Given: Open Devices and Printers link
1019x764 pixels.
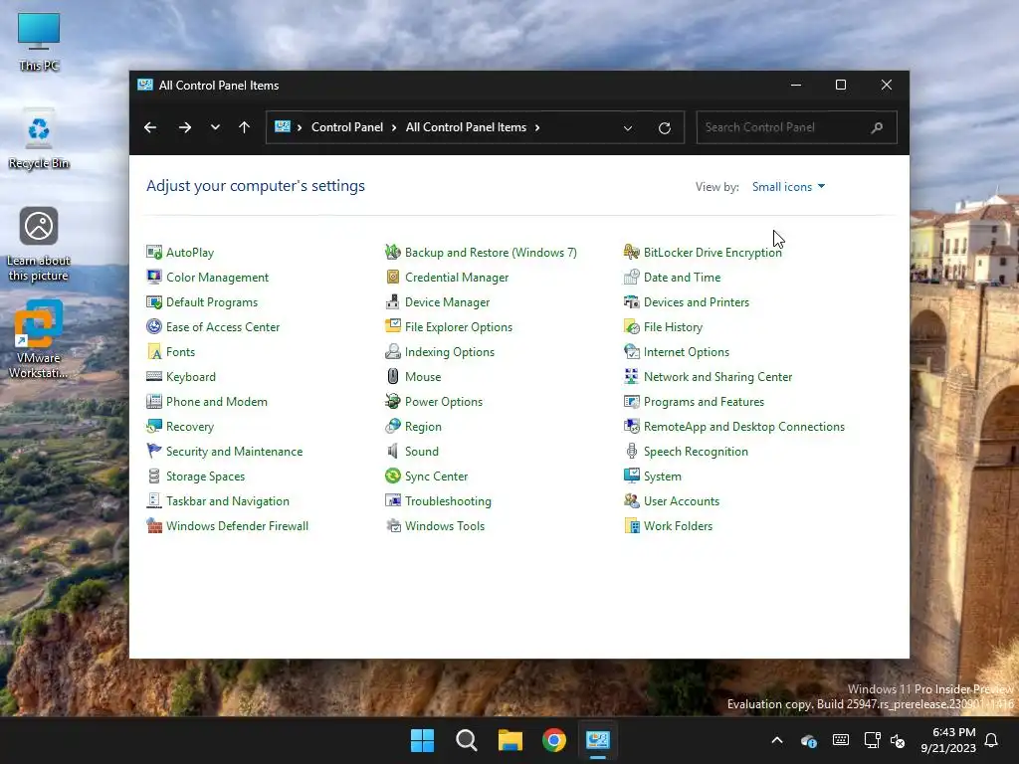Looking at the screenshot, I should click(x=696, y=302).
